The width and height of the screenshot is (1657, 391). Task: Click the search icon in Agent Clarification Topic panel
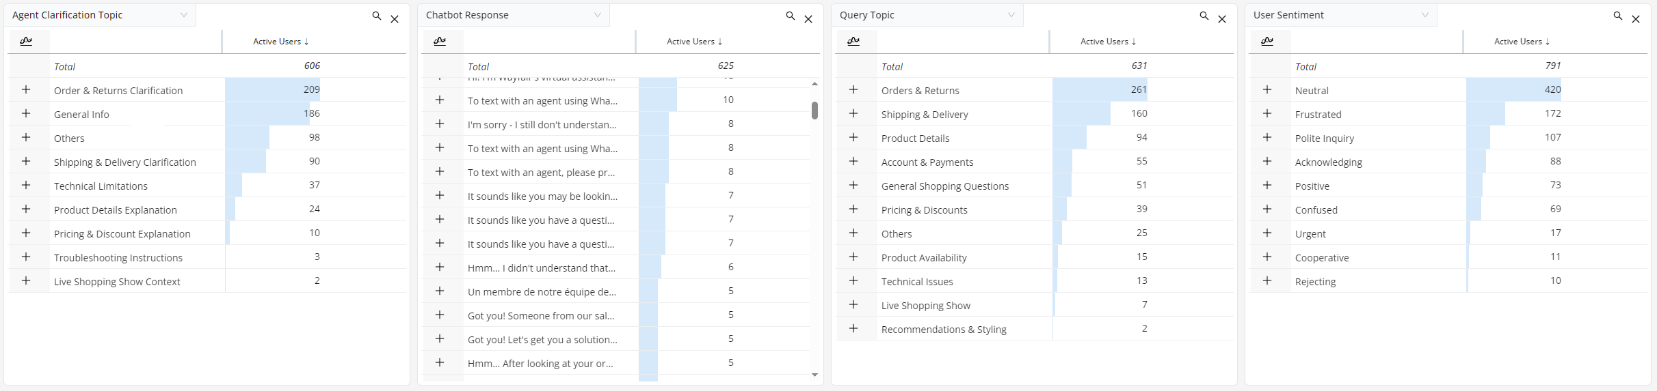click(x=376, y=16)
